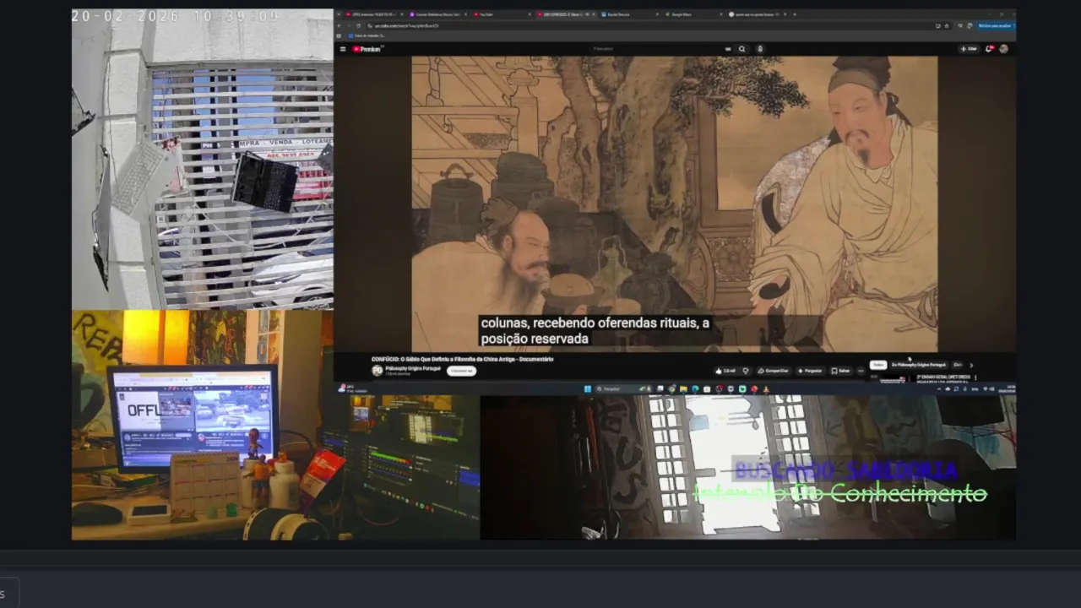Click the voice search microphone icon
1081x608 pixels.
click(760, 49)
